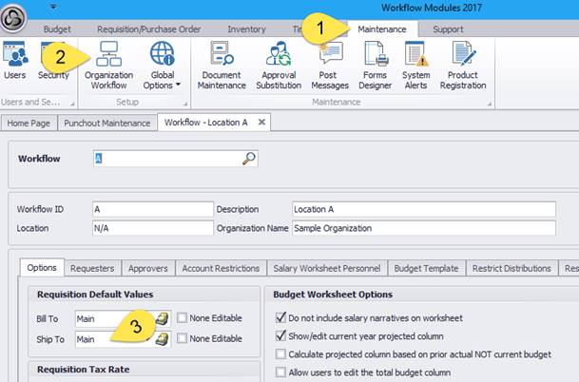Click the Bill To lookup icon

click(x=162, y=318)
